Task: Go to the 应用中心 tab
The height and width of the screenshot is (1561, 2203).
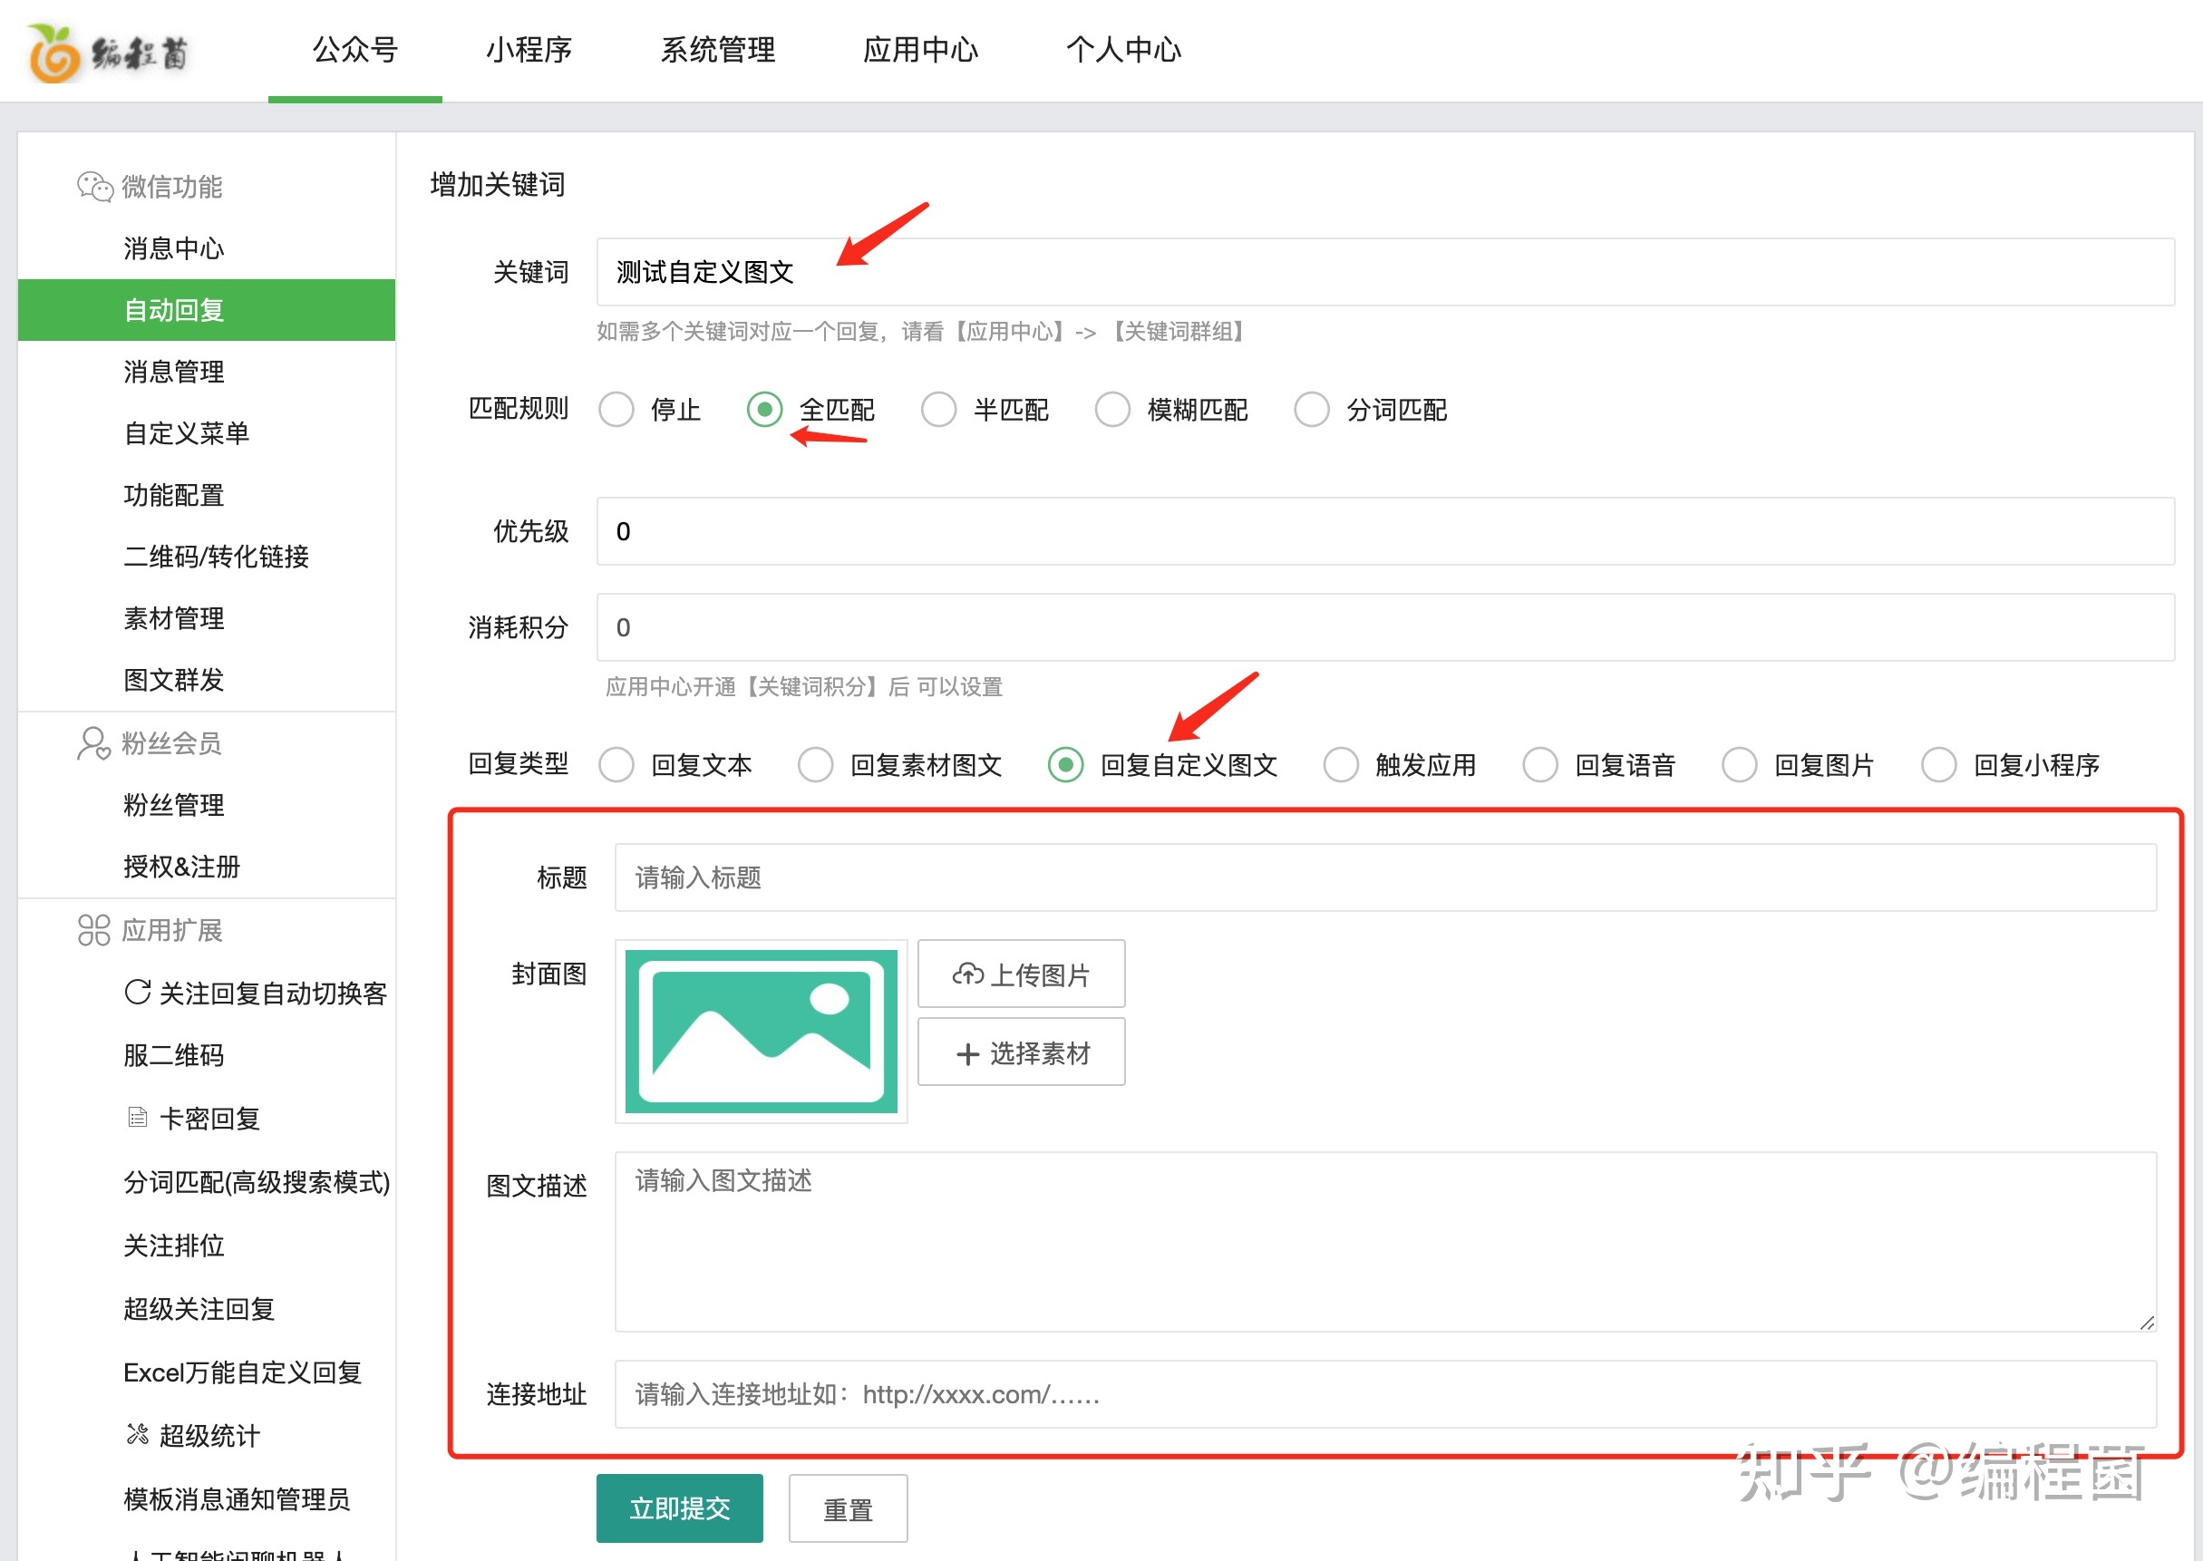Action: point(920,50)
